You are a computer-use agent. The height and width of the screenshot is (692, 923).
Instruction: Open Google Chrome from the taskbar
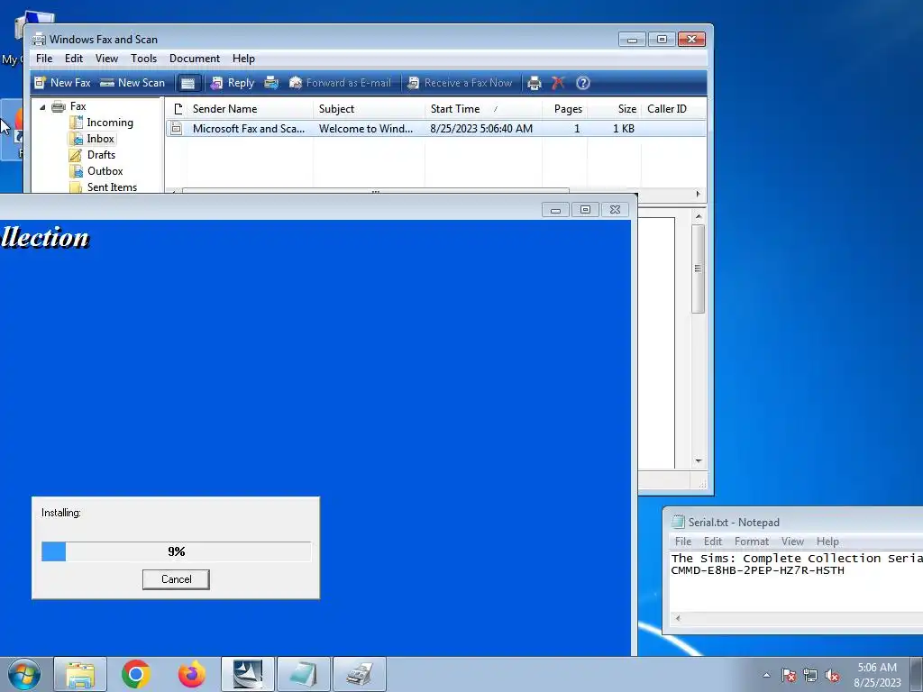136,674
